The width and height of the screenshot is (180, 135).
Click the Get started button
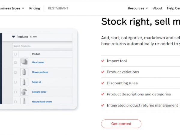(x=121, y=124)
